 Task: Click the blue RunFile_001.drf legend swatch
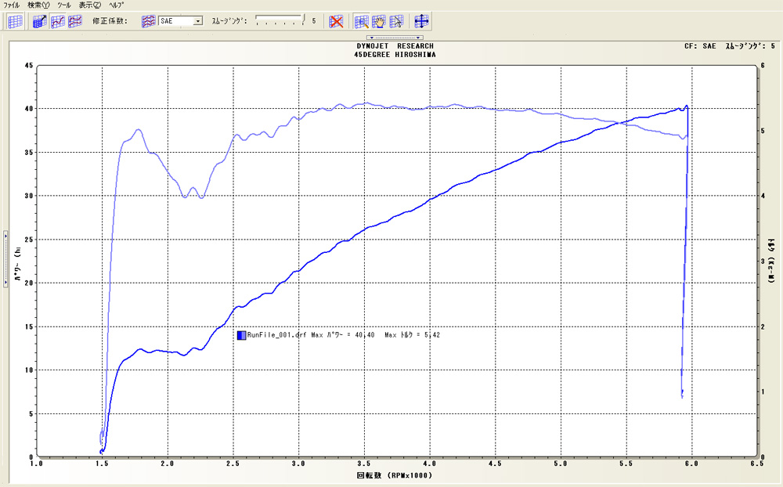(x=241, y=335)
